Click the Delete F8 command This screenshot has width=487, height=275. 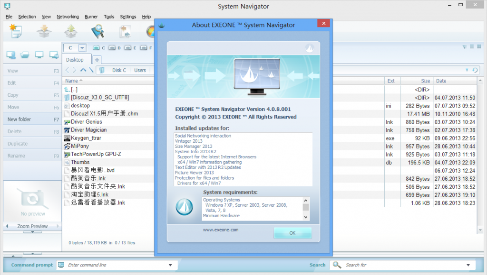[x=33, y=131]
